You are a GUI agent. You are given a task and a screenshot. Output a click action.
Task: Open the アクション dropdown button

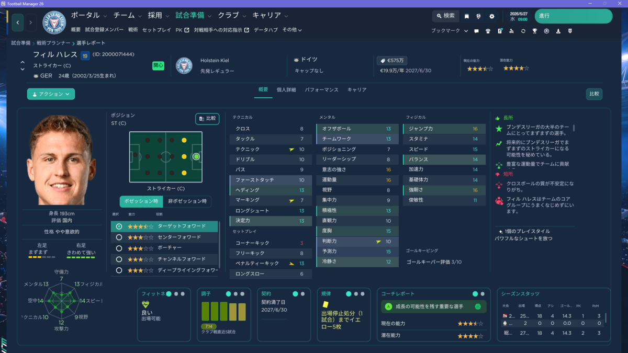(51, 94)
